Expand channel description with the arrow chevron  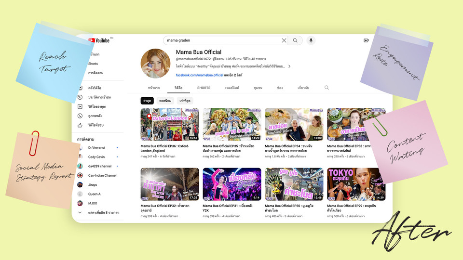click(289, 66)
